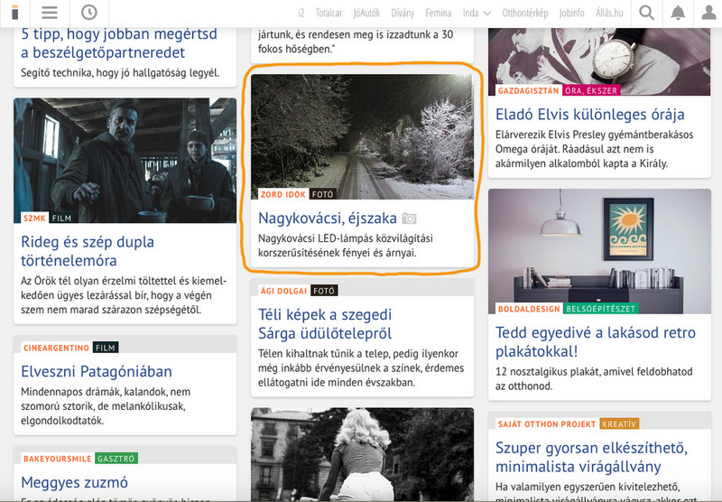Open 'Szuper gyorsan elkészíthető, minimalista virágállvány'
The width and height of the screenshot is (722, 502).
coord(591,457)
